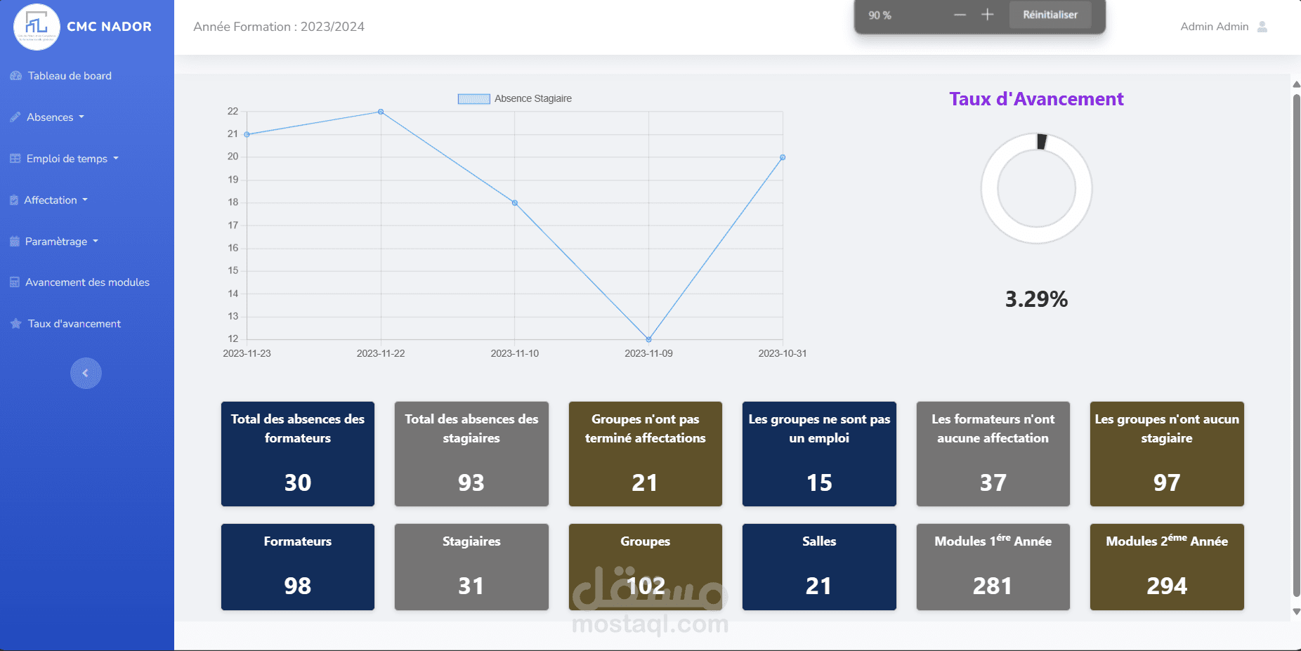Click the 2023-11-22 data point on chart
This screenshot has width=1301, height=651.
[381, 112]
